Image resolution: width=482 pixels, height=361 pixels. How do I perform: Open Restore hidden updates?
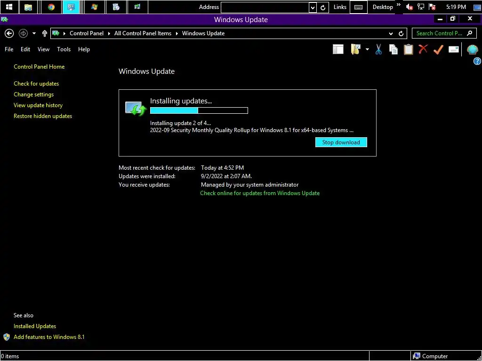(x=43, y=116)
